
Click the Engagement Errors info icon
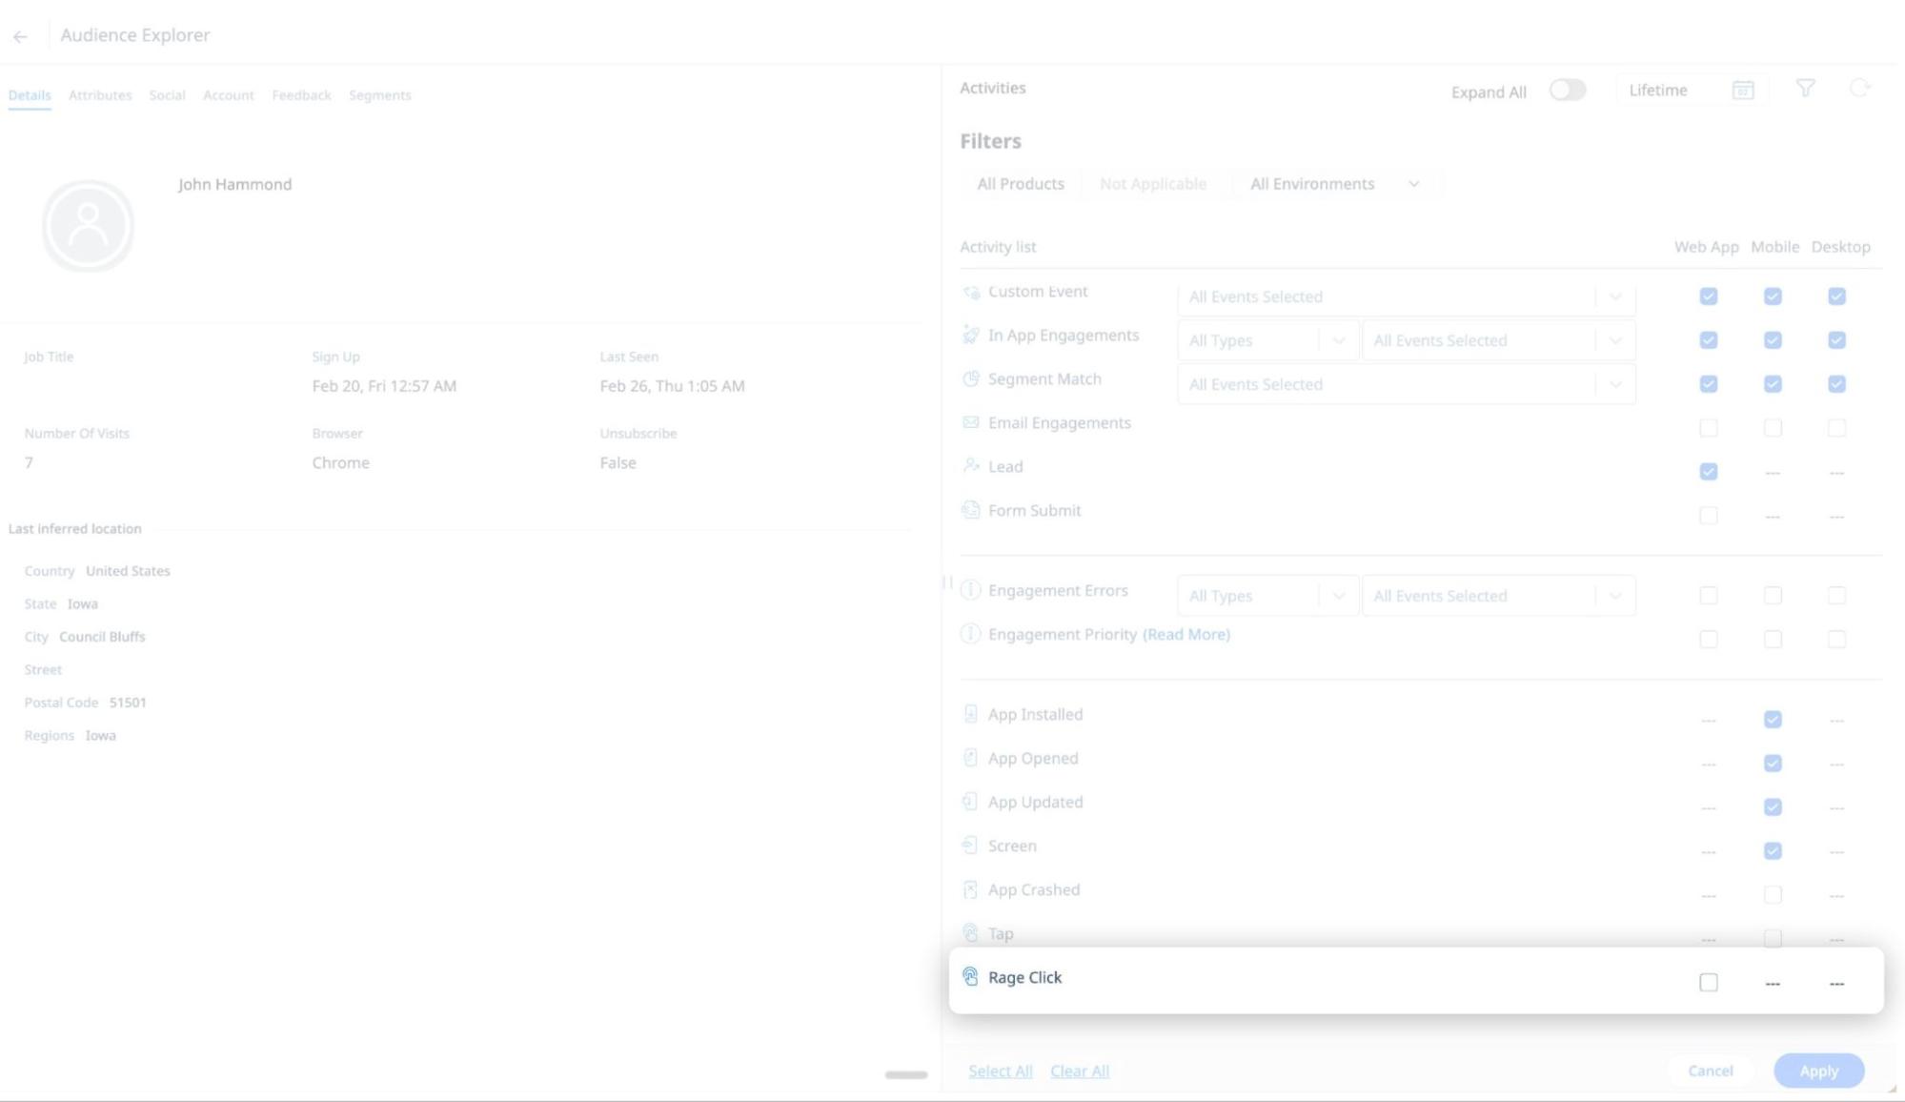click(x=970, y=589)
